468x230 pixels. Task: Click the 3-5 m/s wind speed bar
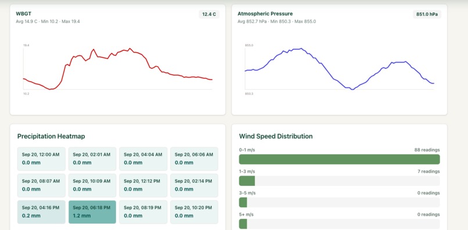pos(339,202)
